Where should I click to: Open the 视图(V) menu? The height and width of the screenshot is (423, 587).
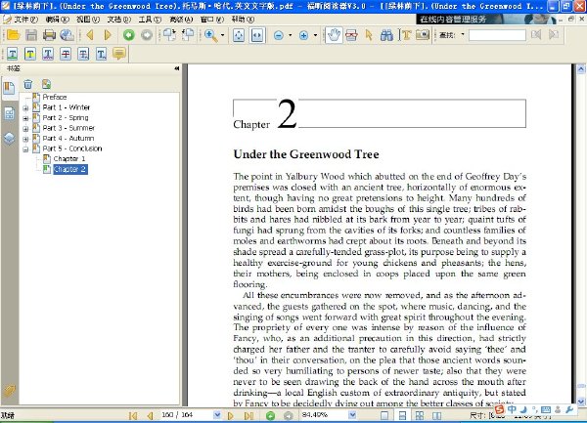coord(88,20)
